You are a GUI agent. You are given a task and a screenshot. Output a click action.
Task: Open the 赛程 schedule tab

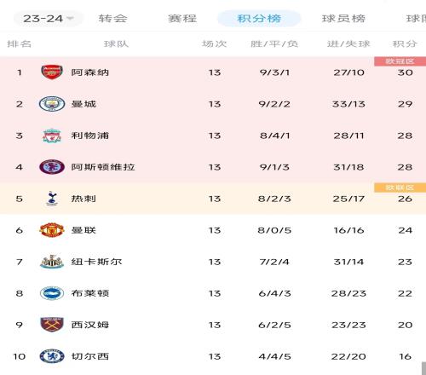click(x=182, y=19)
